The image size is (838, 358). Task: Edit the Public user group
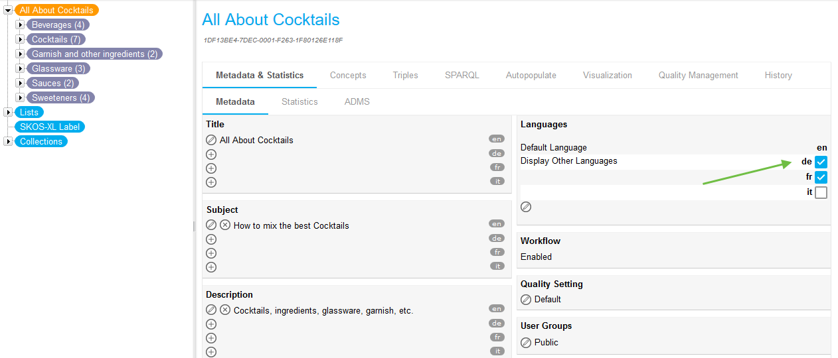coord(526,343)
